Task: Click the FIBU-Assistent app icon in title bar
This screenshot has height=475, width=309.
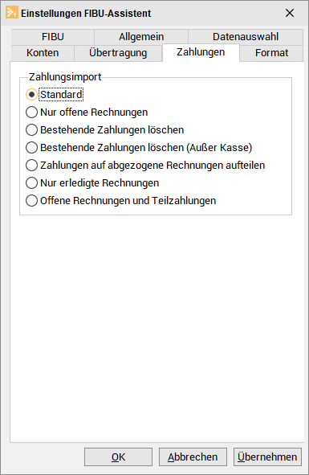Action: (x=12, y=13)
